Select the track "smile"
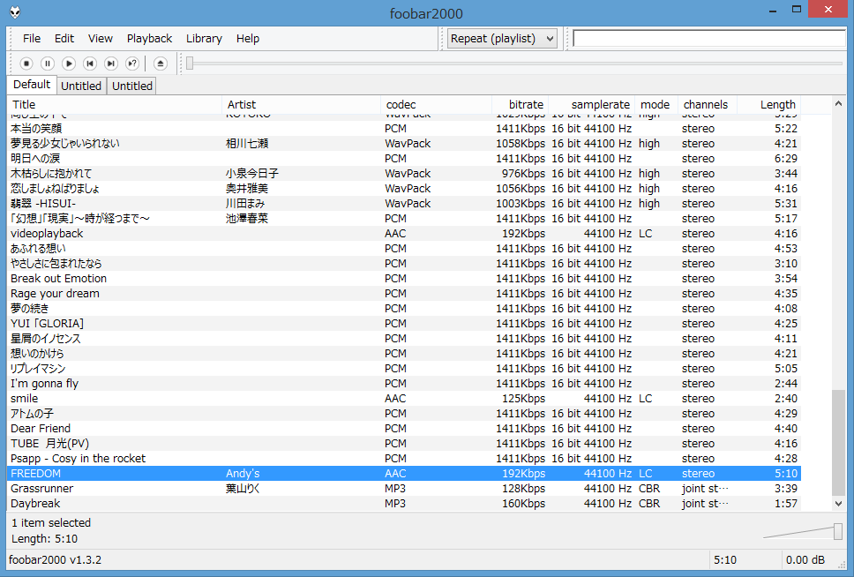Image resolution: width=854 pixels, height=577 pixels. pyautogui.click(x=403, y=398)
